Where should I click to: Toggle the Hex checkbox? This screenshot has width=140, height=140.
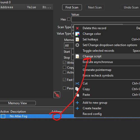coord(69,19)
